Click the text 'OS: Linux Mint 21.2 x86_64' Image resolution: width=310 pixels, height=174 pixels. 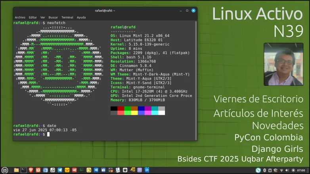(140, 36)
